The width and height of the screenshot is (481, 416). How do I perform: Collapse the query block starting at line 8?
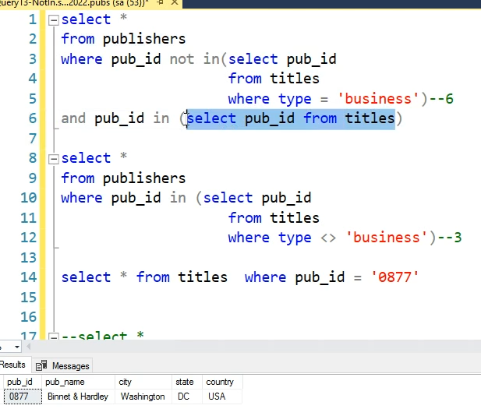(53, 159)
